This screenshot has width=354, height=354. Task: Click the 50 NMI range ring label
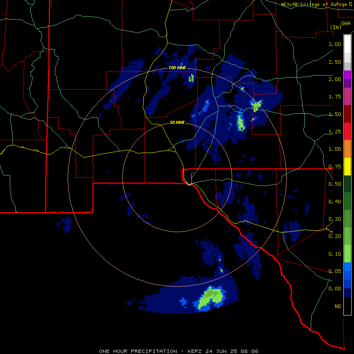[177, 123]
